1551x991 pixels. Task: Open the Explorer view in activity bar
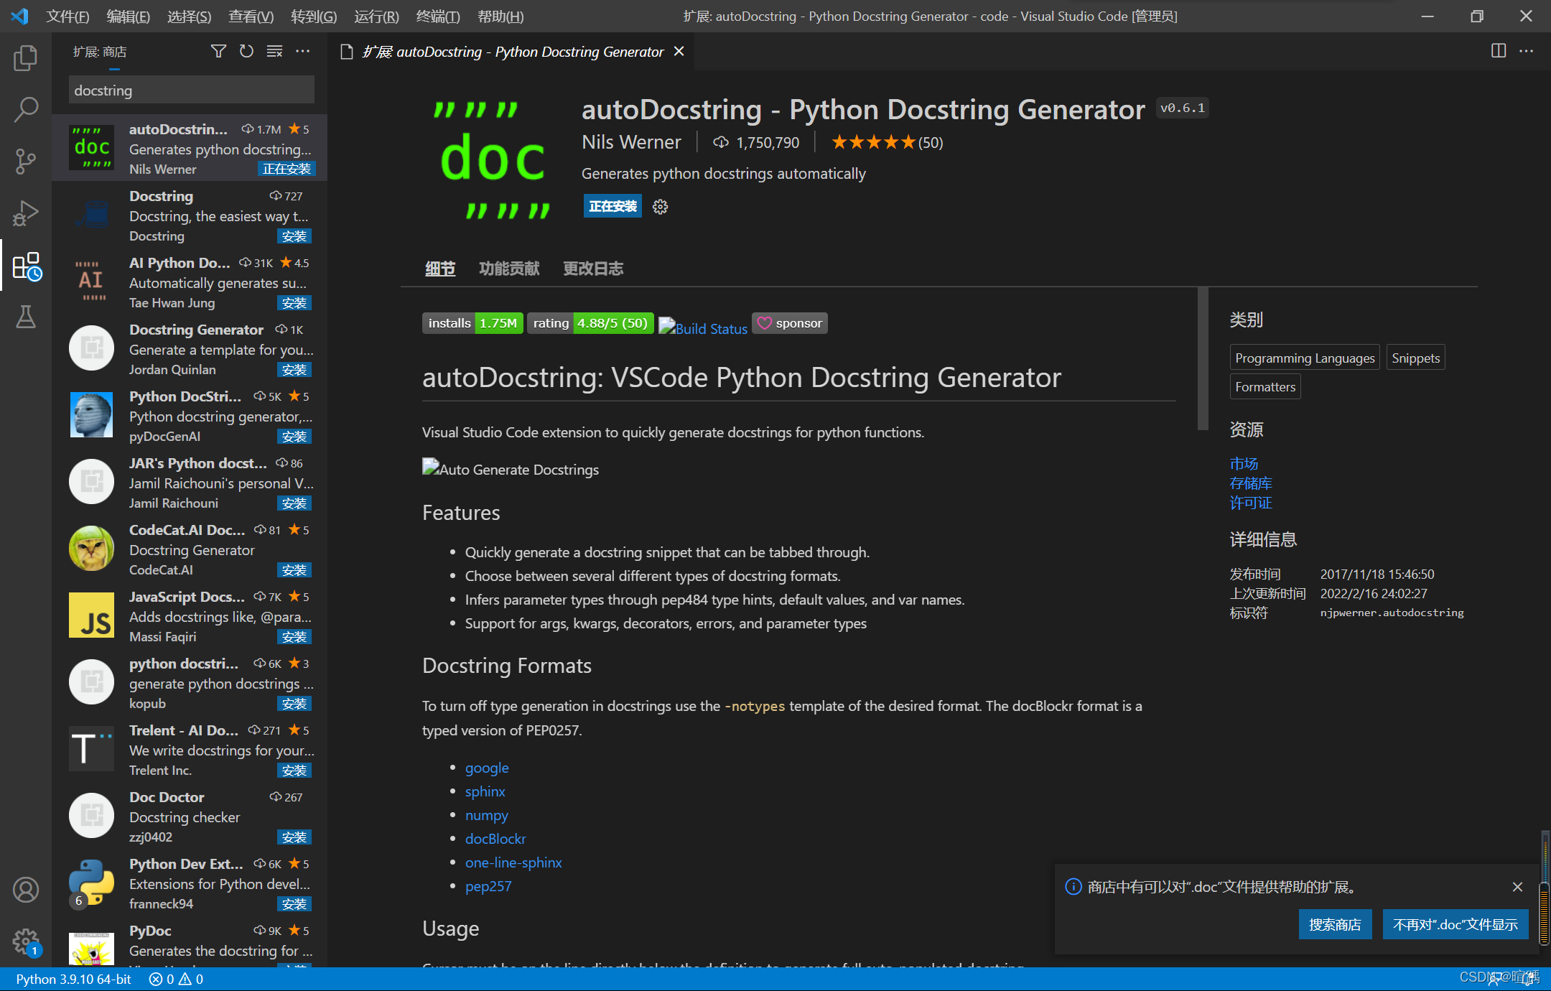(26, 58)
